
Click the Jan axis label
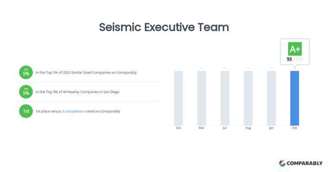[271, 128]
